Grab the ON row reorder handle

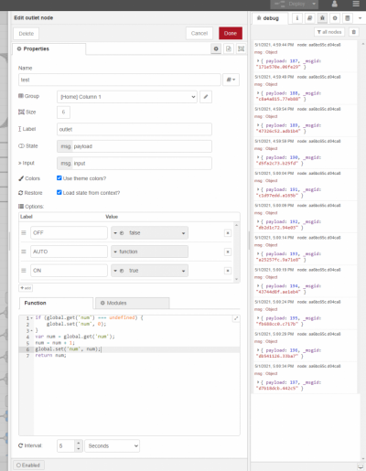click(24, 271)
